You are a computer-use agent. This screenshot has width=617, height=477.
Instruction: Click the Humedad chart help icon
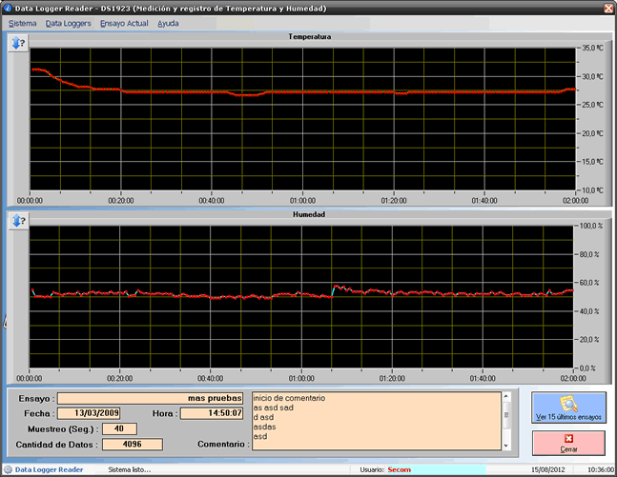17,221
